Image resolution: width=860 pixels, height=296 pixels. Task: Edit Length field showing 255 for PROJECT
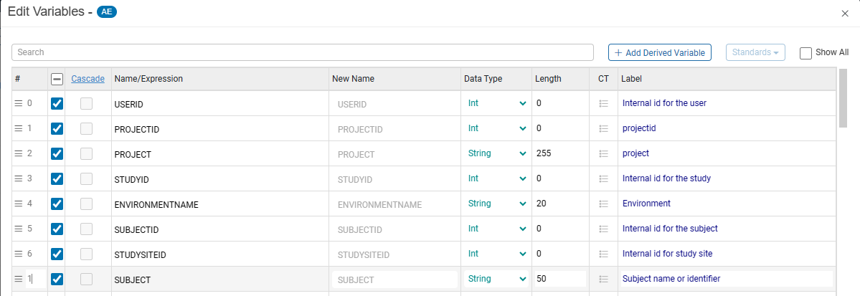tap(560, 153)
